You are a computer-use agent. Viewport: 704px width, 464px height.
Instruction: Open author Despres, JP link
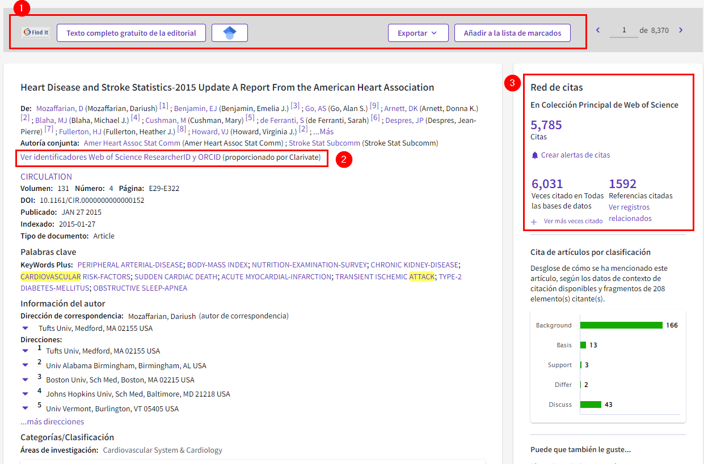[x=404, y=120]
